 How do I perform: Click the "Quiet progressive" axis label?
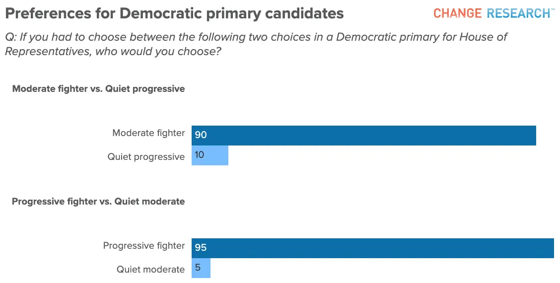tap(146, 157)
